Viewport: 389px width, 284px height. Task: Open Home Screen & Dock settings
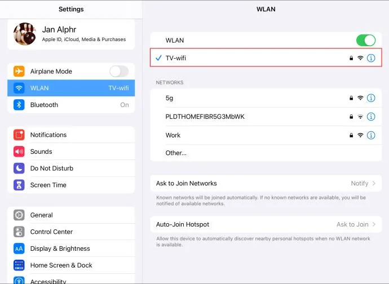pos(71,265)
